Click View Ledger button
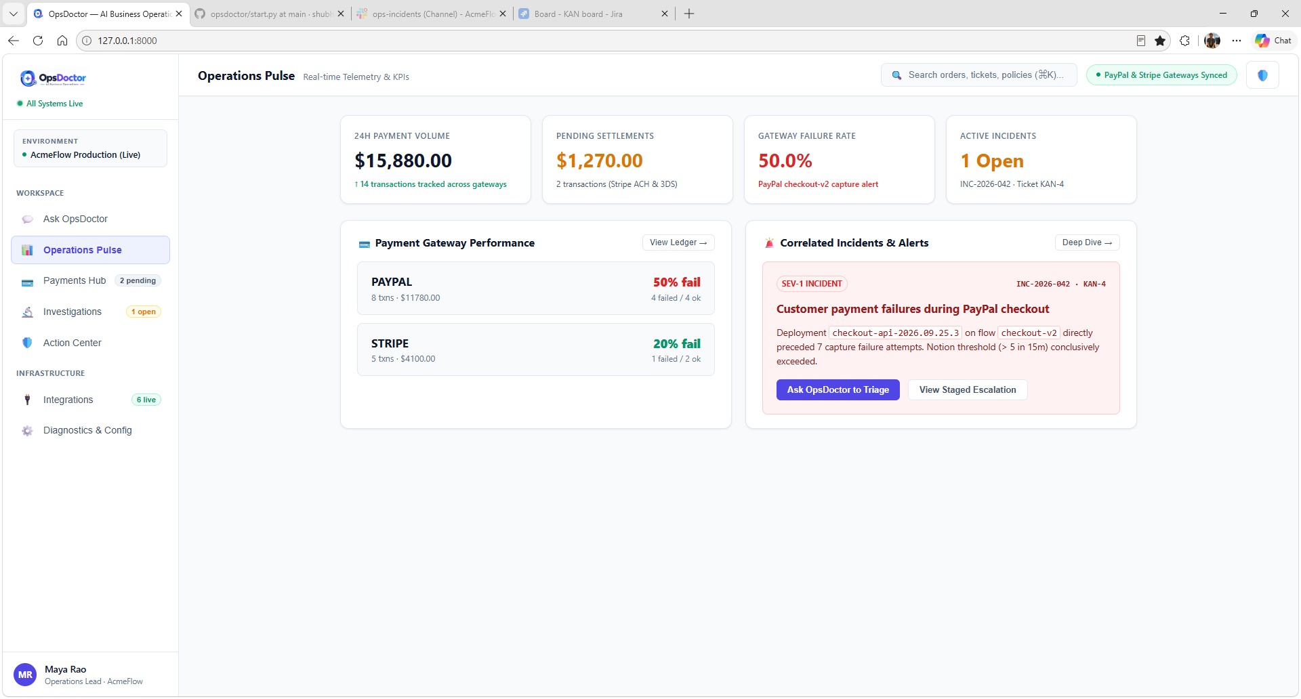This screenshot has width=1301, height=699. click(678, 242)
